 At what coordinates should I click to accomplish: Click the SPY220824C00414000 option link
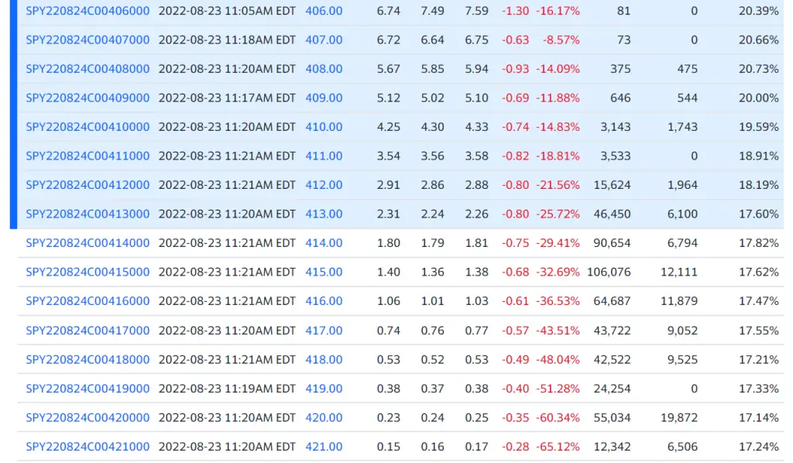coord(88,242)
